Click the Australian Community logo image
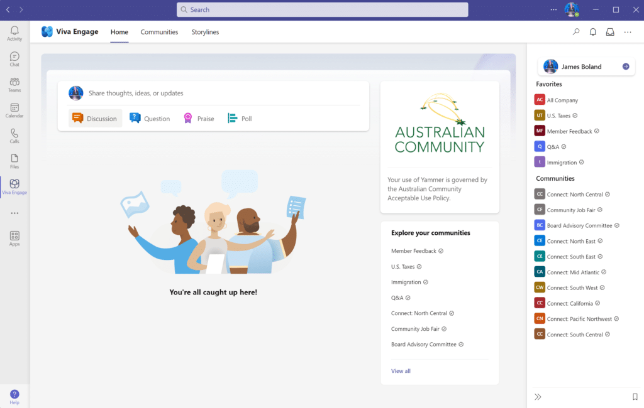 (440, 124)
